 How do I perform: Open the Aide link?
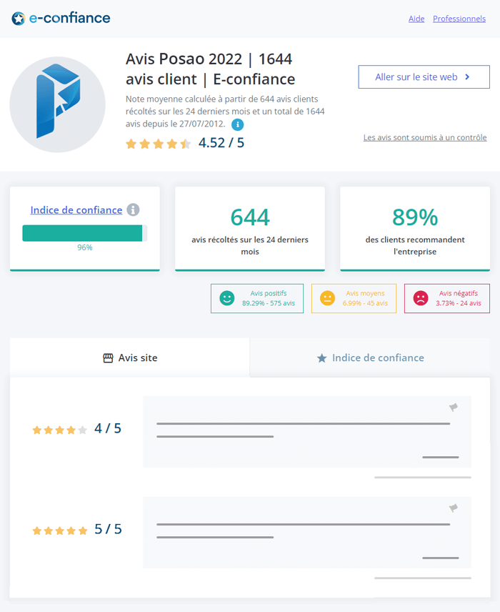coord(416,19)
